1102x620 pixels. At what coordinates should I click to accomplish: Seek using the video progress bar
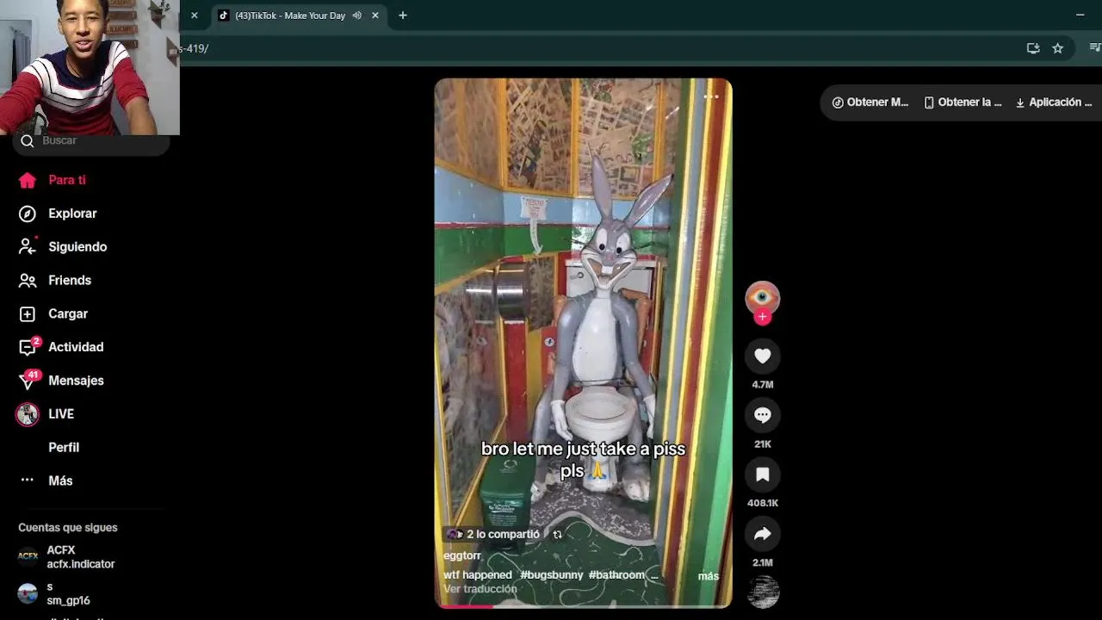584,605
